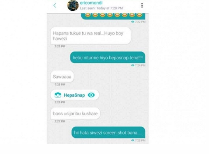Go back using the left arrow

55,6
